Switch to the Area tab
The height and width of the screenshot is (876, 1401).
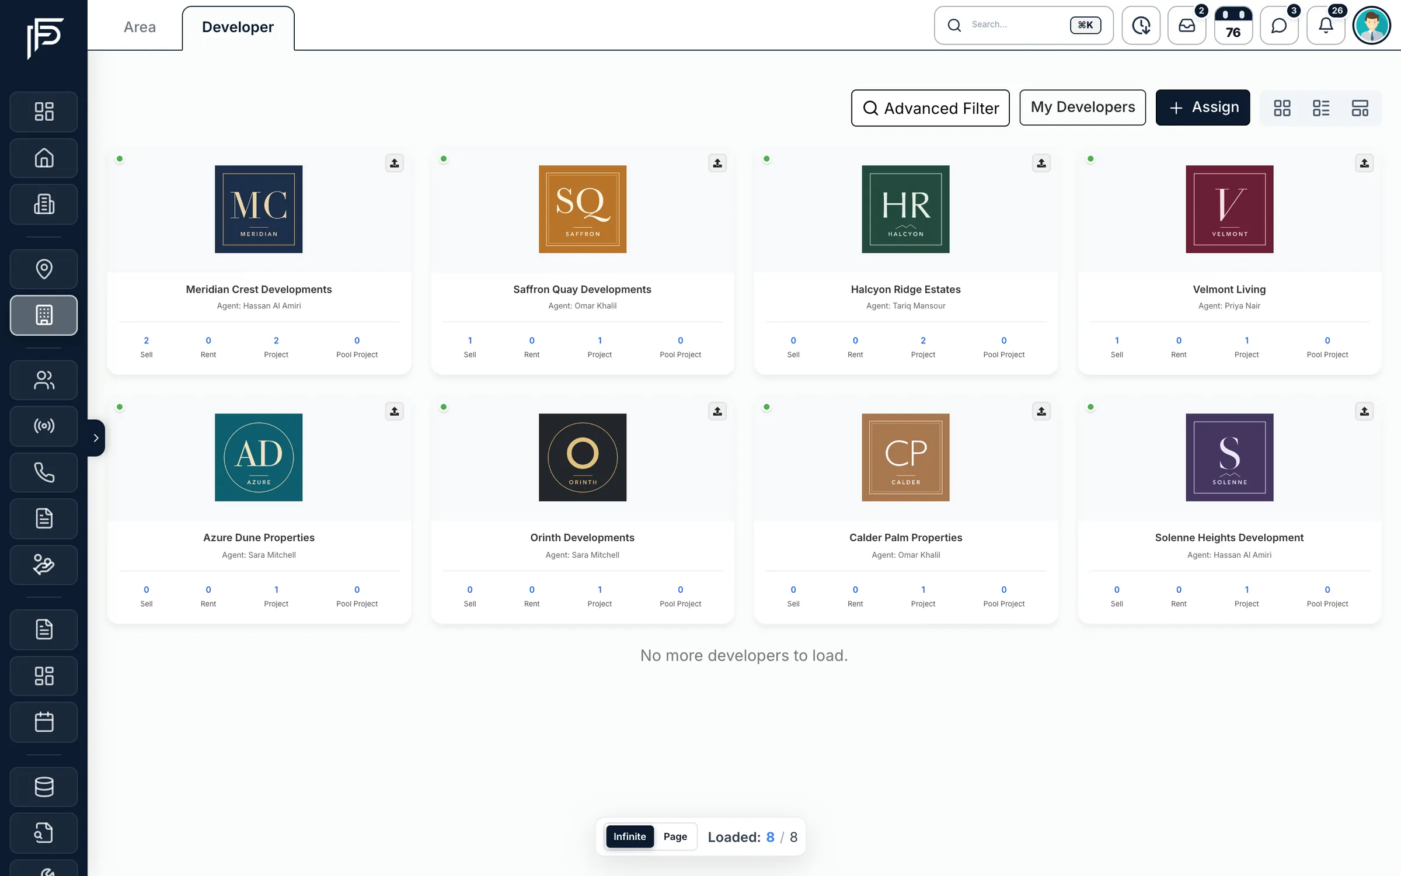tap(140, 27)
